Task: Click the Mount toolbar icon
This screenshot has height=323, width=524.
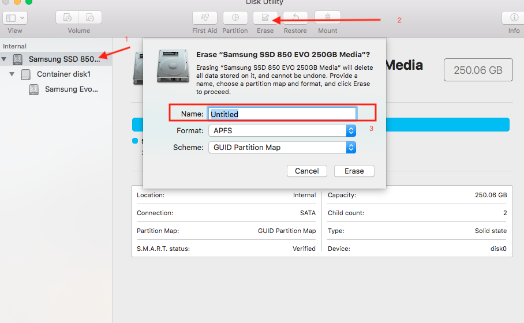Action: [328, 17]
